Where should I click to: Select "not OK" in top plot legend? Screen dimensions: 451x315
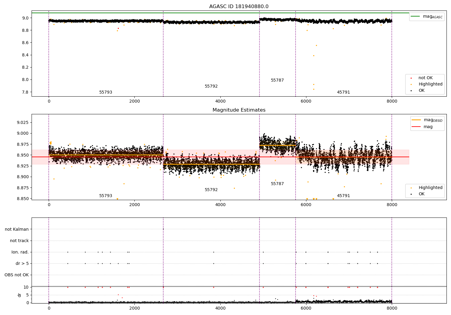point(425,78)
